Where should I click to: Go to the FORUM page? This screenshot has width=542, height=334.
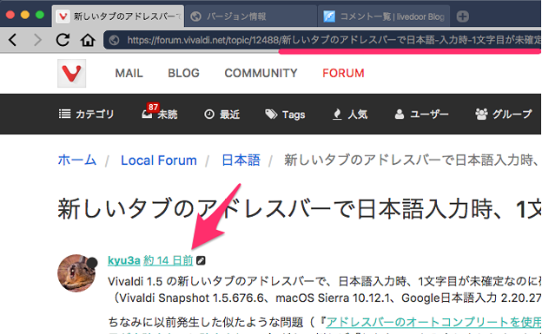pos(343,73)
